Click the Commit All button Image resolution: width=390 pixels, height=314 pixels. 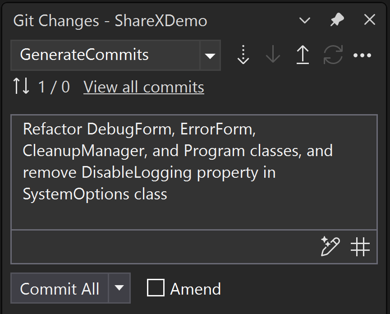[59, 288]
